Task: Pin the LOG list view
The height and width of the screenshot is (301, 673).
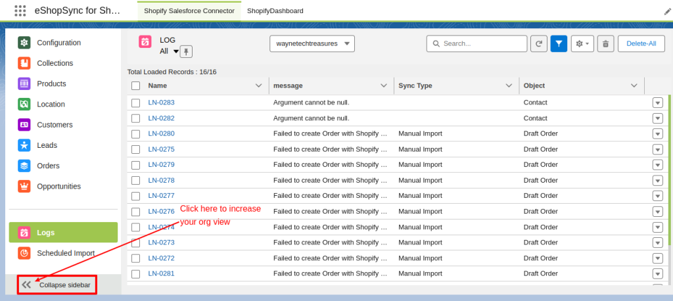Action: [186, 51]
